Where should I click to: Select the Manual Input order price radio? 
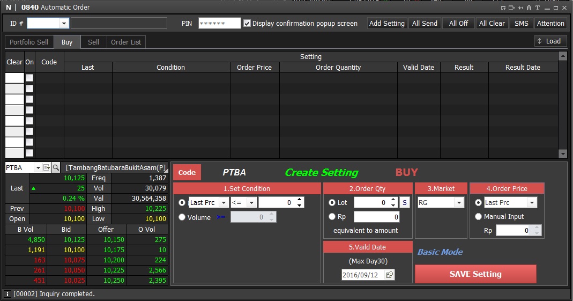(x=478, y=217)
